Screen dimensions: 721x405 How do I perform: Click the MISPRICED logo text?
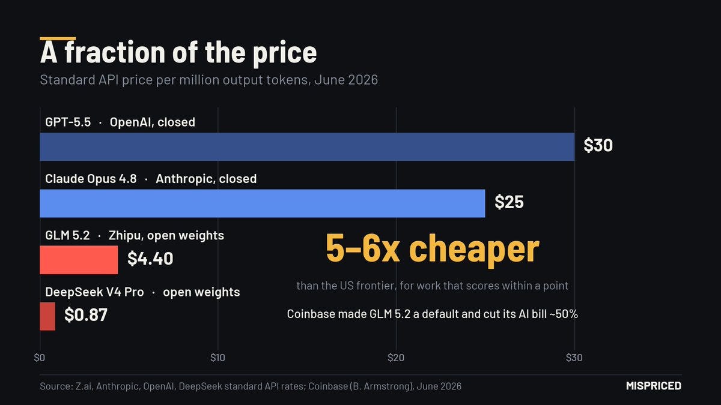[654, 386]
